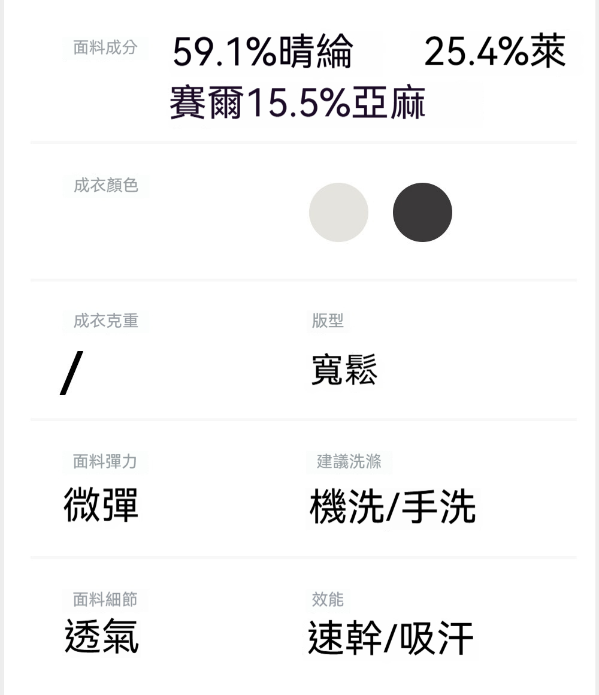This screenshot has height=695, width=599.
Task: Click the 成衣顏色 label
Action: point(105,186)
